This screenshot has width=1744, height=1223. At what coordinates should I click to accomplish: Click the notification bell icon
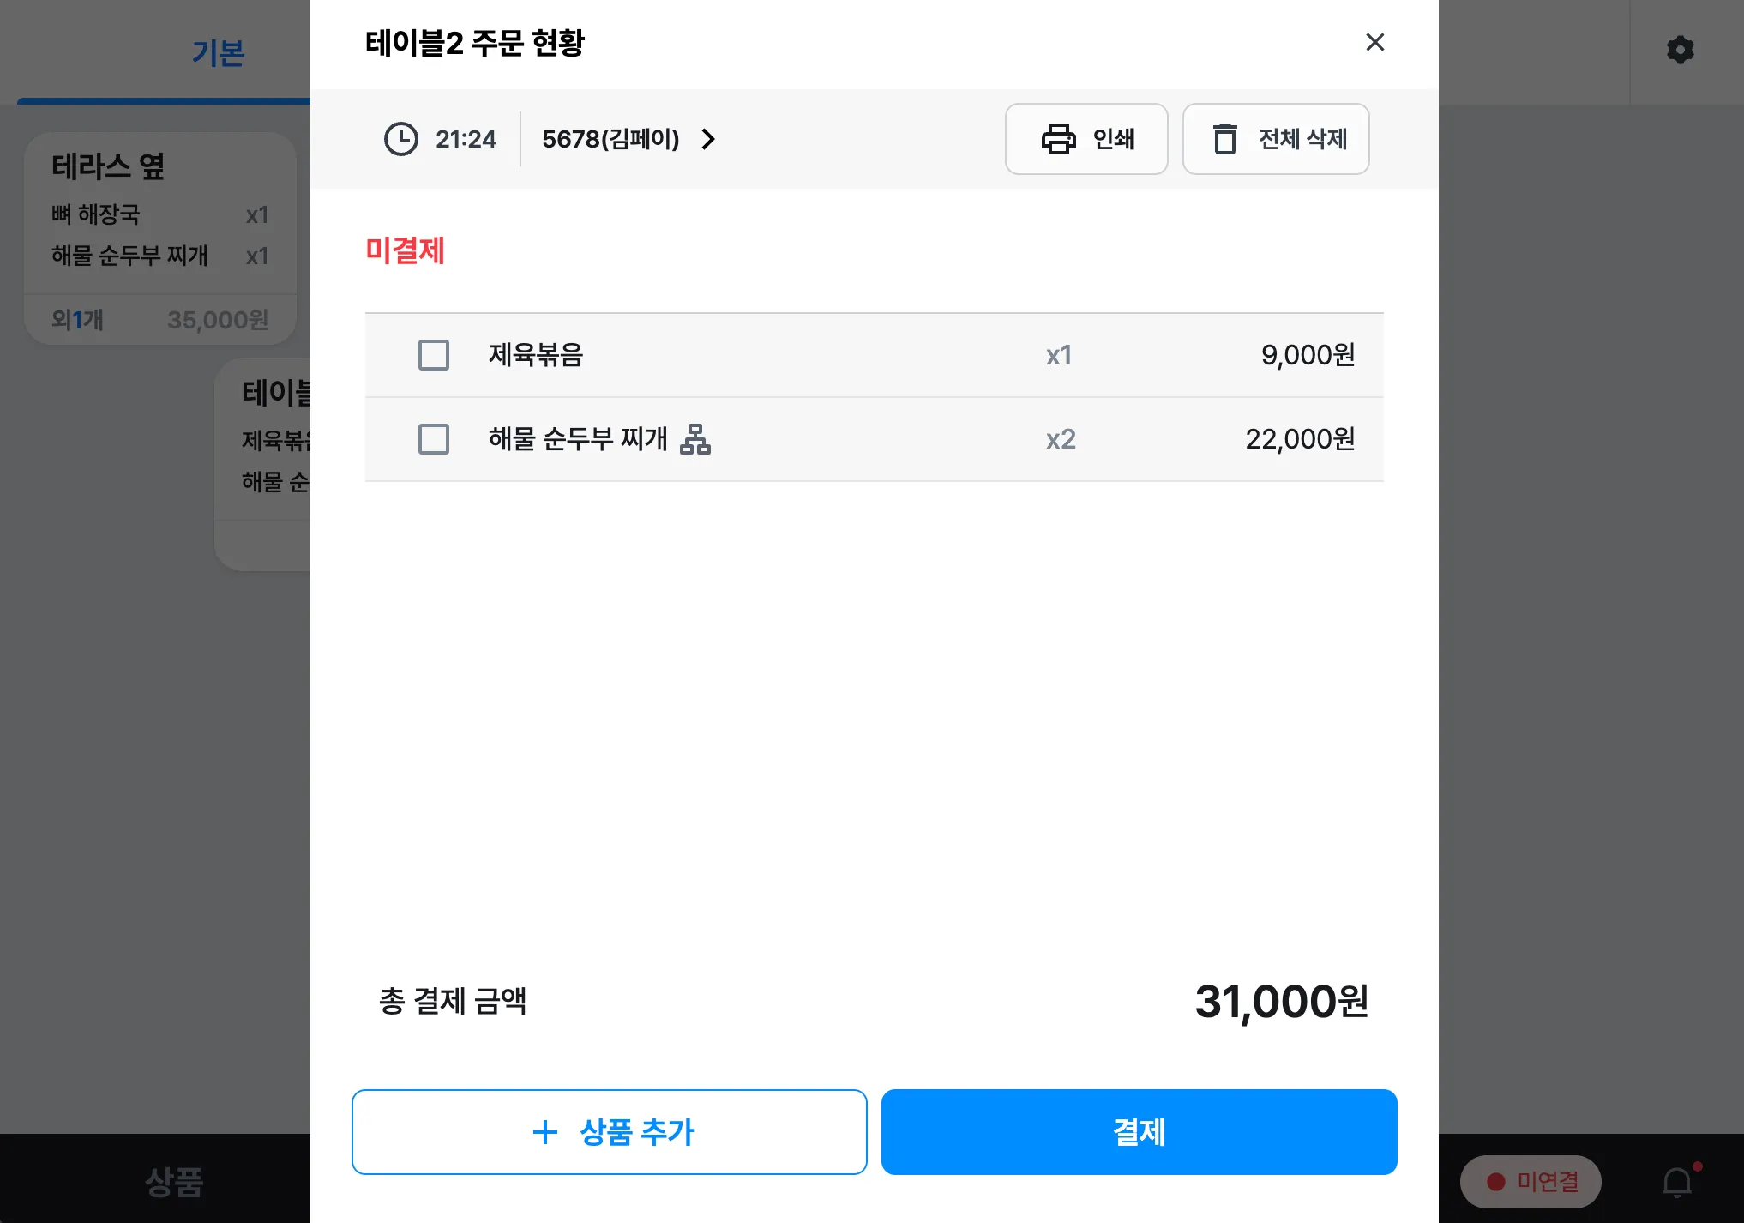tap(1677, 1183)
